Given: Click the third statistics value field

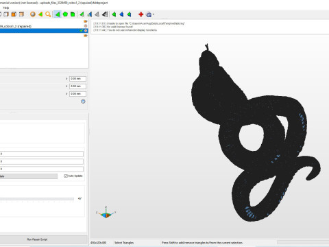Looking at the screenshot, I should click(x=42, y=169).
